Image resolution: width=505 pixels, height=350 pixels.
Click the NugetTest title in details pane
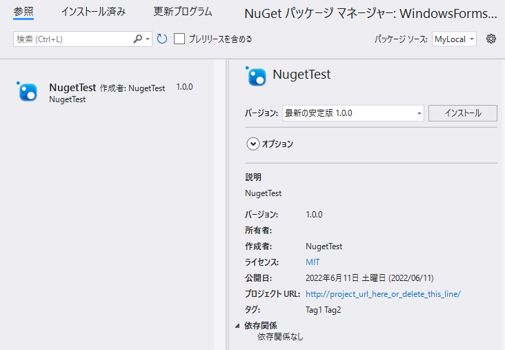pyautogui.click(x=301, y=75)
